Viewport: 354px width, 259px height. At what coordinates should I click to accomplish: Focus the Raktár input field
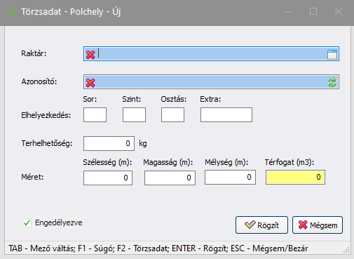point(211,54)
